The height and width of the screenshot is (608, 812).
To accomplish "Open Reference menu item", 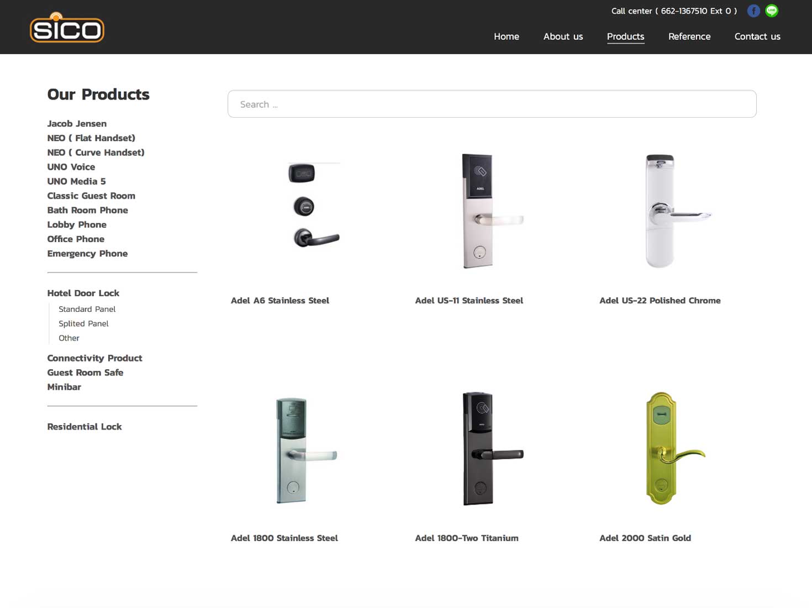I will point(689,36).
